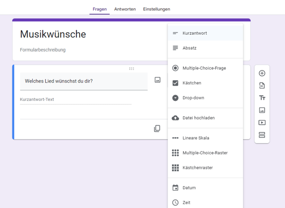Viewport: 285px width, 208px height.
Task: Choose Datei hochladen option
Action: tap(205, 118)
